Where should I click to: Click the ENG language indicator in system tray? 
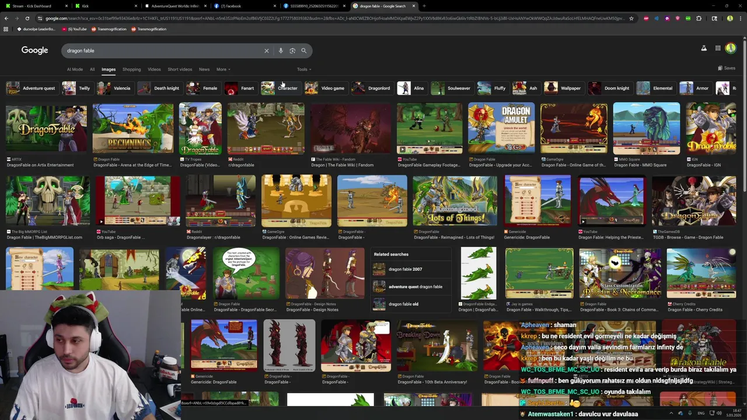click(701, 413)
